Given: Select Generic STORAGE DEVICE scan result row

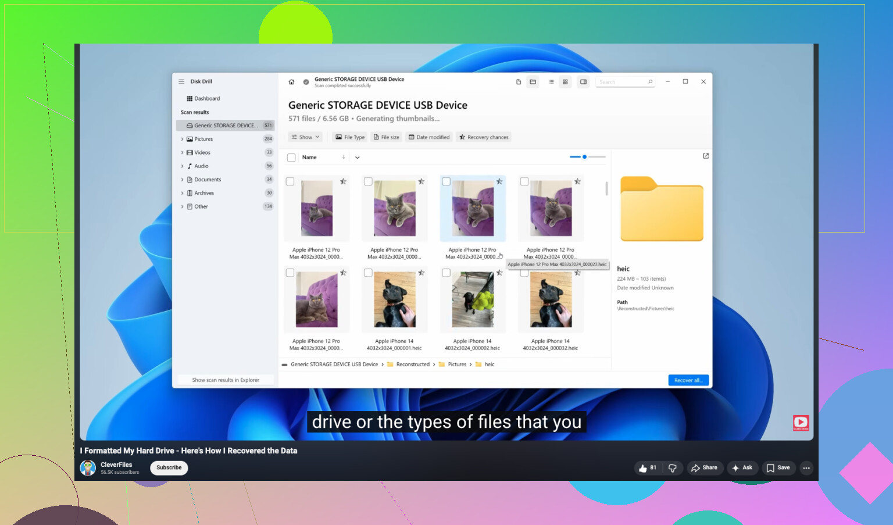Looking at the screenshot, I should [225, 126].
